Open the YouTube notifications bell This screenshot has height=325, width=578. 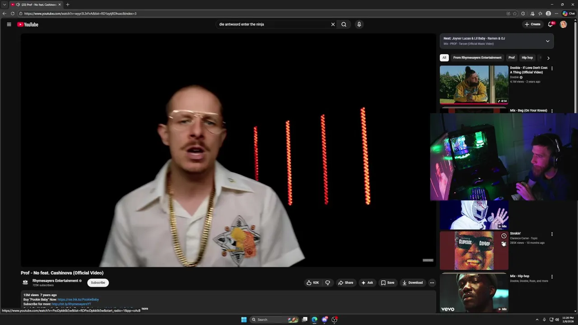coord(550,24)
